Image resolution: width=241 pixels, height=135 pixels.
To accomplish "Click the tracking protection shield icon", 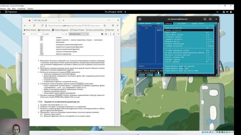I will (43, 25).
